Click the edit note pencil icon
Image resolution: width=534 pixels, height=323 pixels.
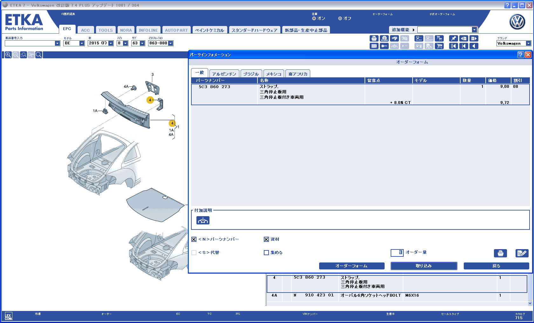(x=522, y=253)
